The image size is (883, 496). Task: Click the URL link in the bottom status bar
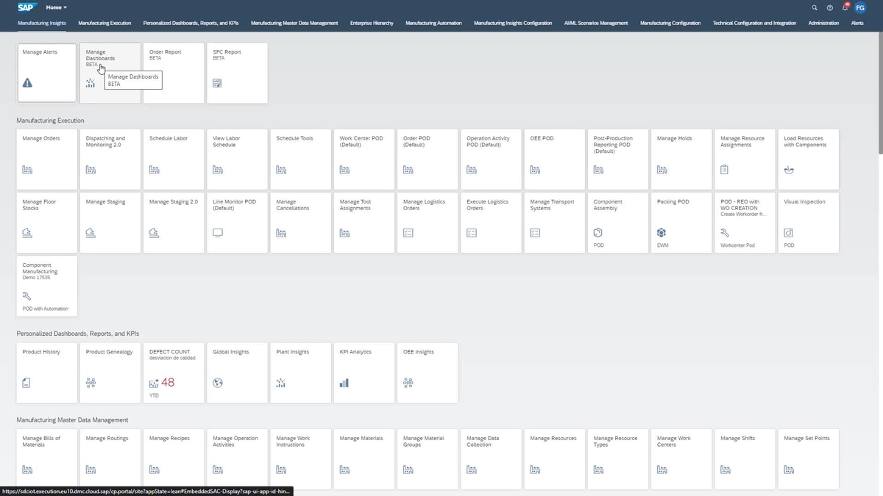(x=147, y=491)
